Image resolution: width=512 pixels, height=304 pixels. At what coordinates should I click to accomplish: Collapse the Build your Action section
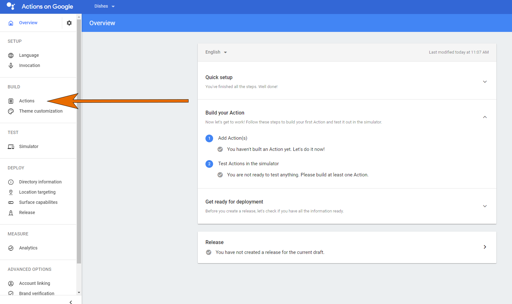click(x=485, y=117)
